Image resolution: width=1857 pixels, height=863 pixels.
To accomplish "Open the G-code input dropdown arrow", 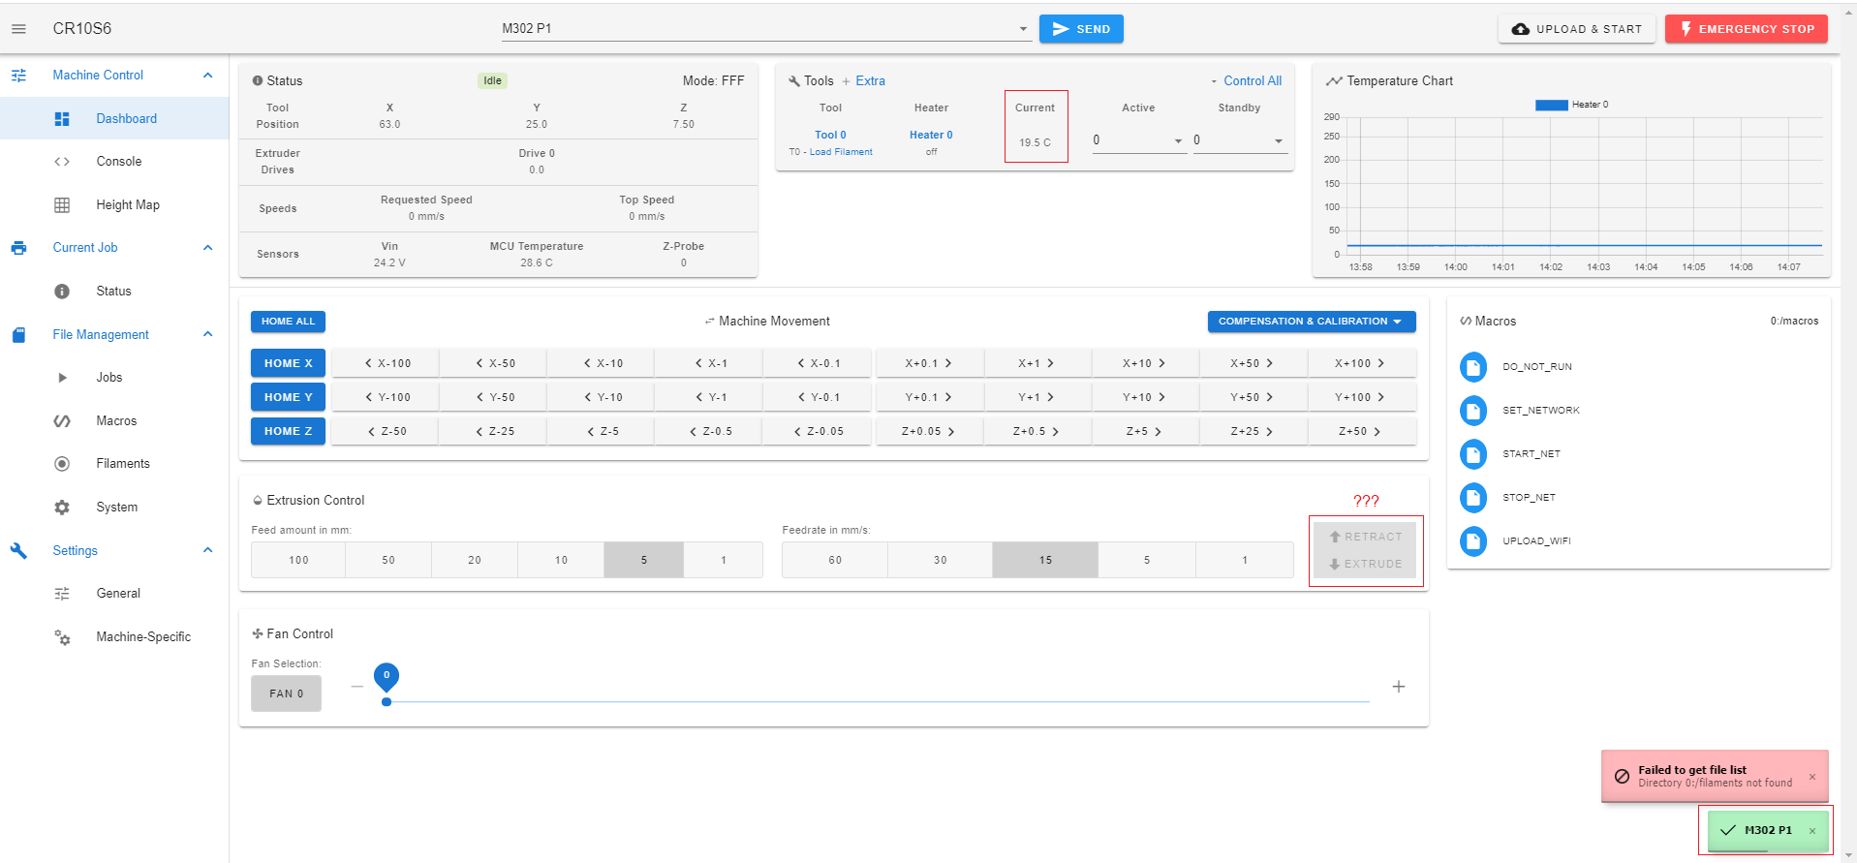I will (1023, 29).
